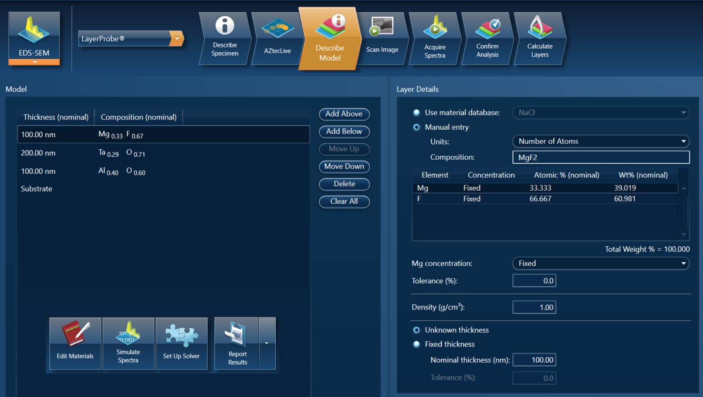Screen dimensions: 703x397
Task: Click the Thickness (nominal) column header
Action: point(56,117)
